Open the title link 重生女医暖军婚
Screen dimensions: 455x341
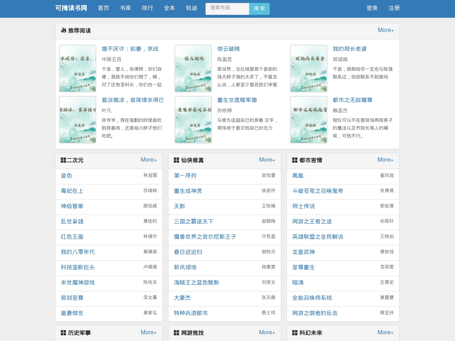237,100
